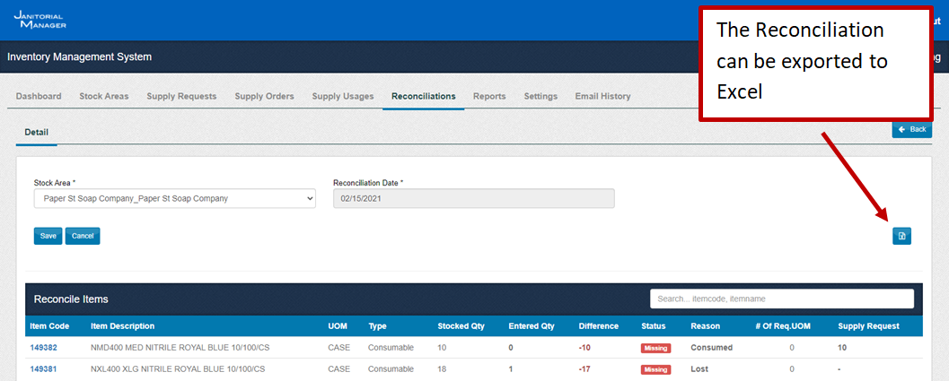View the Email History tab

[x=602, y=96]
